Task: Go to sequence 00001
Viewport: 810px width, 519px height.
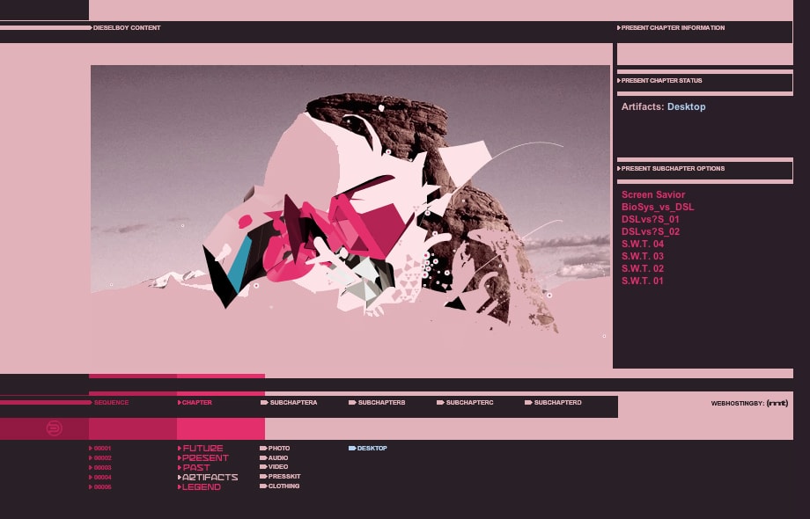Action: (x=100, y=449)
